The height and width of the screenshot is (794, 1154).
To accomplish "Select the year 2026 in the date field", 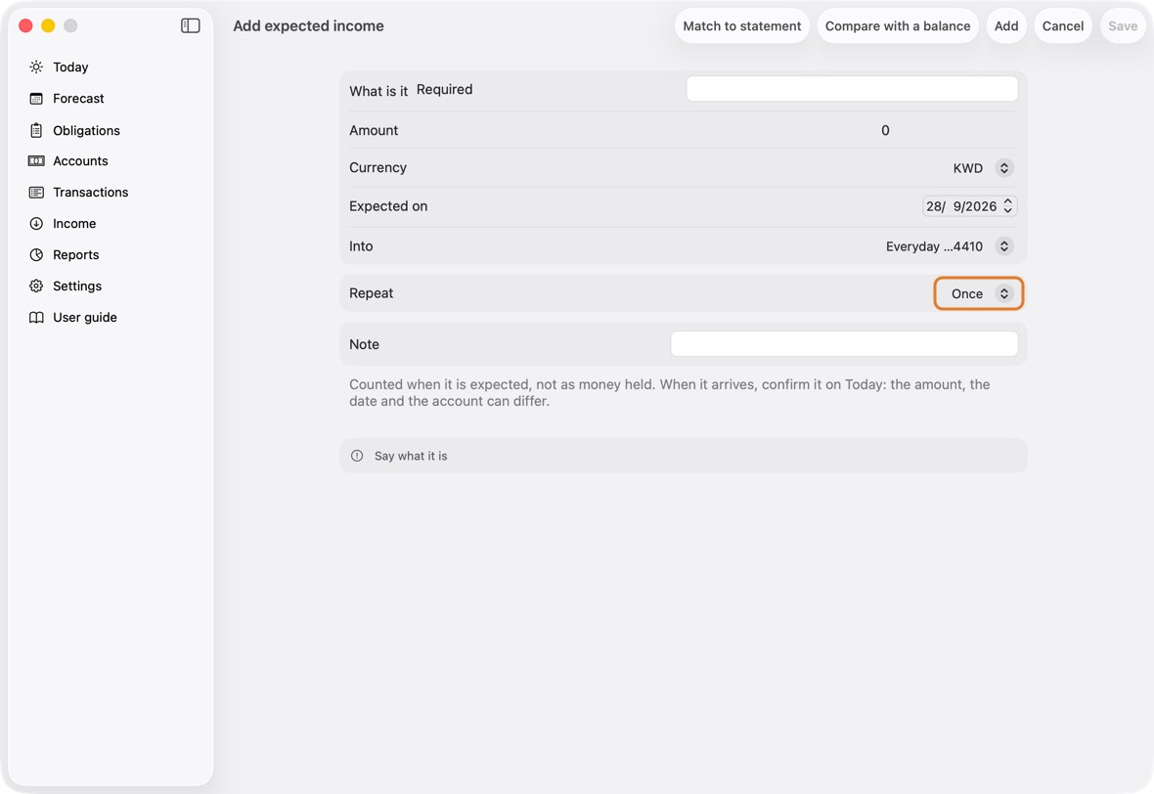I will coord(981,206).
